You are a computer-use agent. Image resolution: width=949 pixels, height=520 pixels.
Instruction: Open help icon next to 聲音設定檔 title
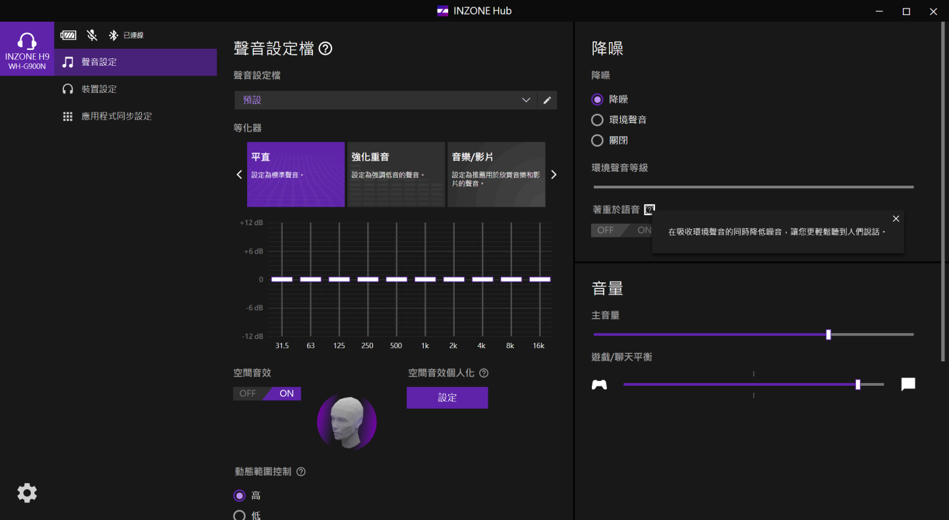pyautogui.click(x=325, y=49)
